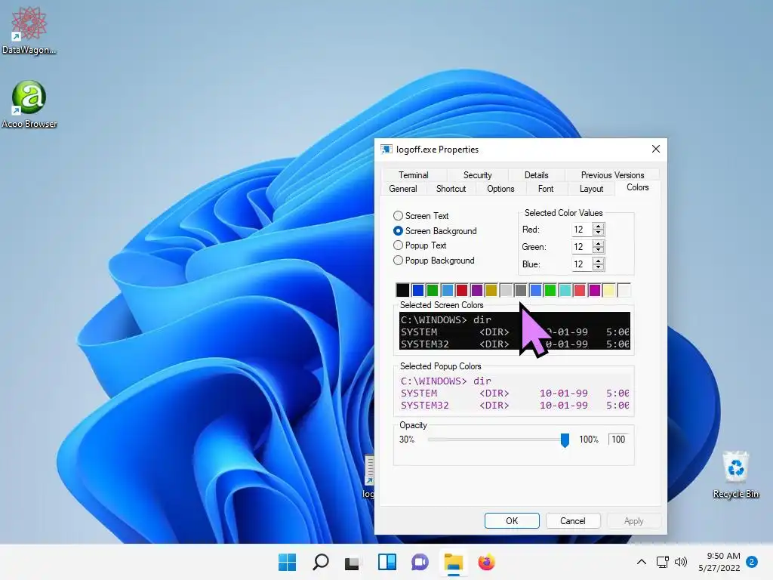
Task: Select the Acoo Browser desktop icon
Action: tap(29, 104)
